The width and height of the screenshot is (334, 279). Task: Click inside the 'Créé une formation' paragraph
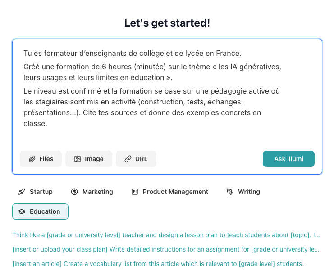tap(152, 72)
